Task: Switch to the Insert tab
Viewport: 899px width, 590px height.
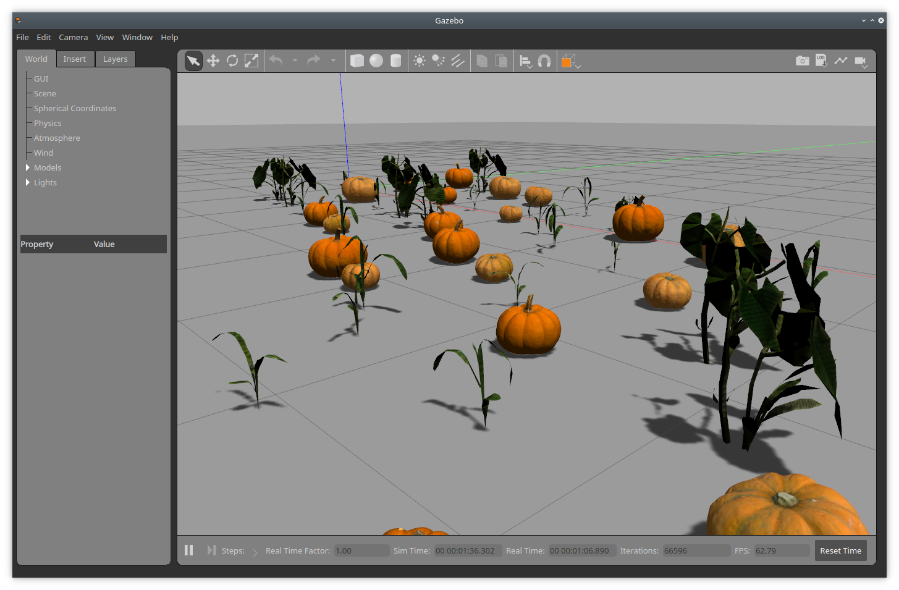Action: pyautogui.click(x=75, y=59)
